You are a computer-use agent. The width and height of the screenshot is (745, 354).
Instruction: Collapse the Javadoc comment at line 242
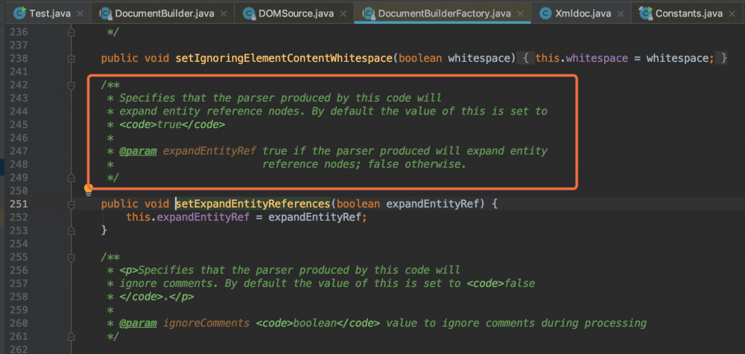coord(71,85)
